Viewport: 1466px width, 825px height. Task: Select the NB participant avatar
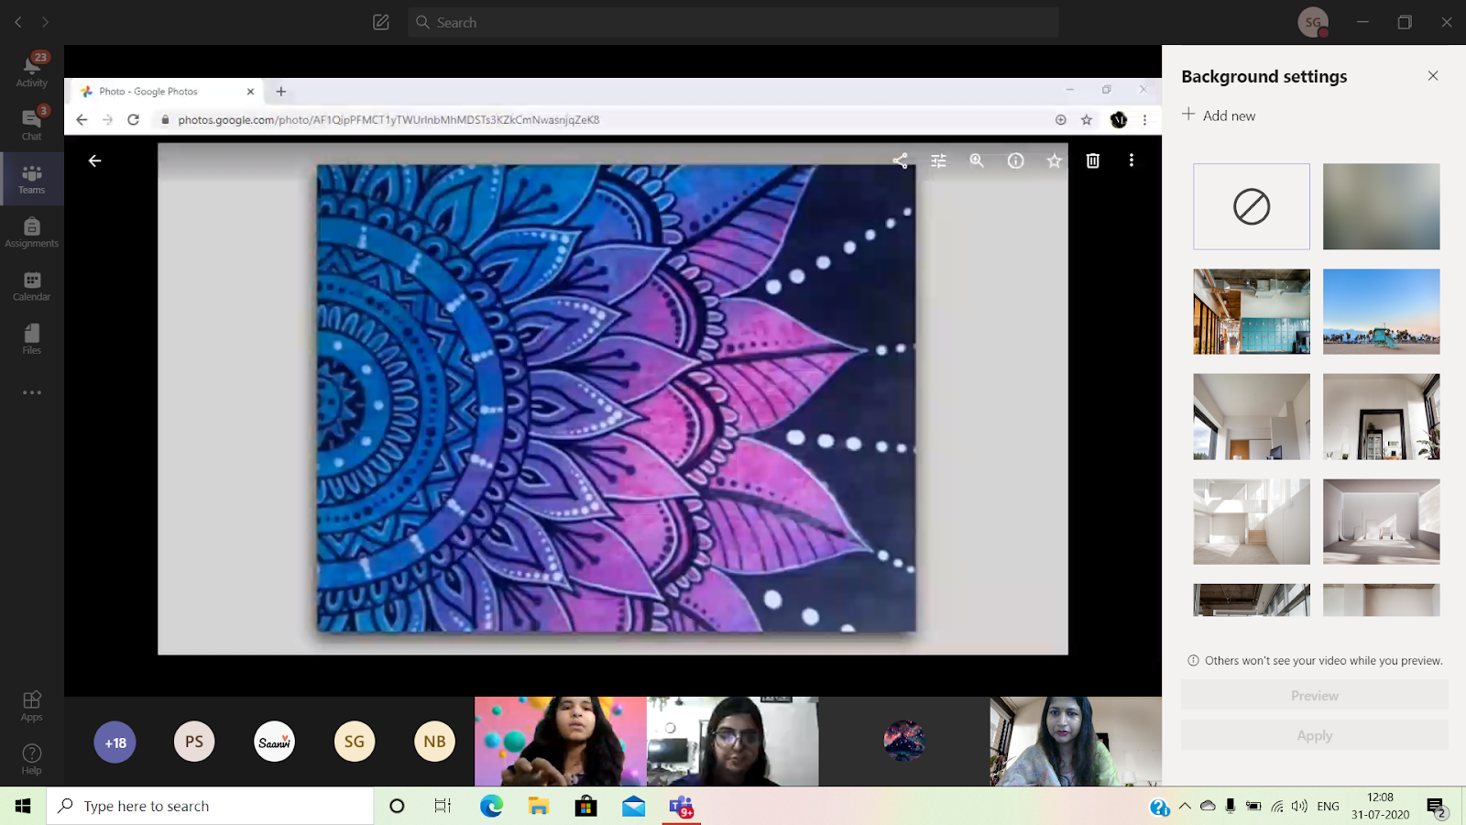434,742
